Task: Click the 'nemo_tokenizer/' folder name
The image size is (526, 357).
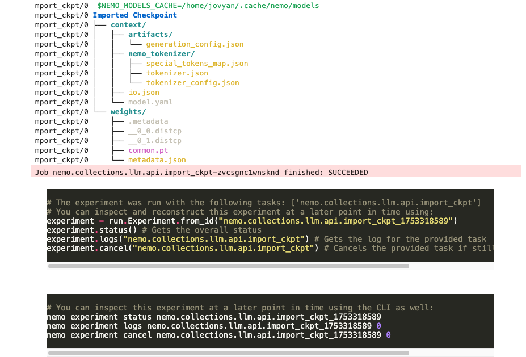Action: tap(161, 54)
